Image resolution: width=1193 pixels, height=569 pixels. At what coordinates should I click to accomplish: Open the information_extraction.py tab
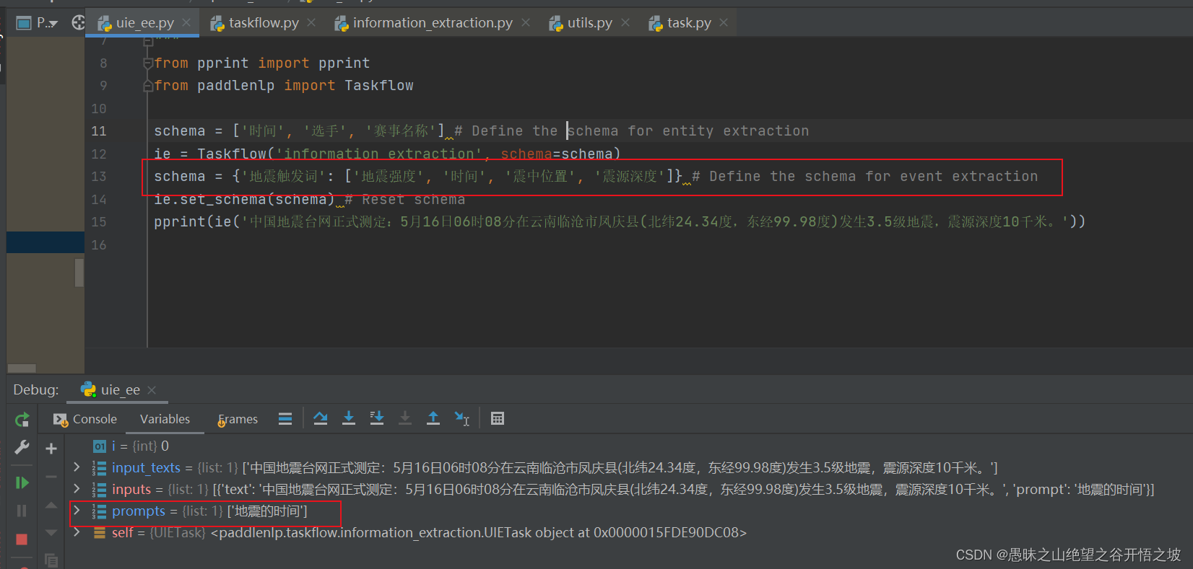(433, 23)
